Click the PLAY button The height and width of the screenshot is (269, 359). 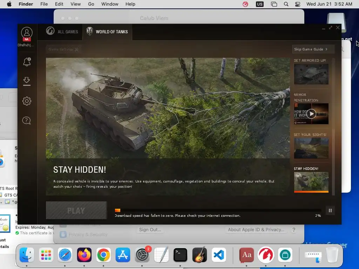[x=76, y=211]
